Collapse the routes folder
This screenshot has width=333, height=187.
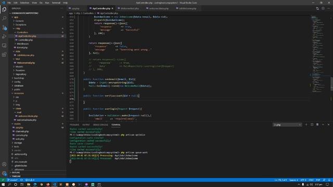point(17,124)
